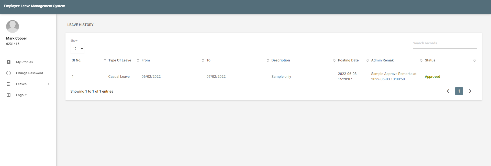This screenshot has width=491, height=166.
Task: Sort by From column arrow icon
Action: click(203, 60)
